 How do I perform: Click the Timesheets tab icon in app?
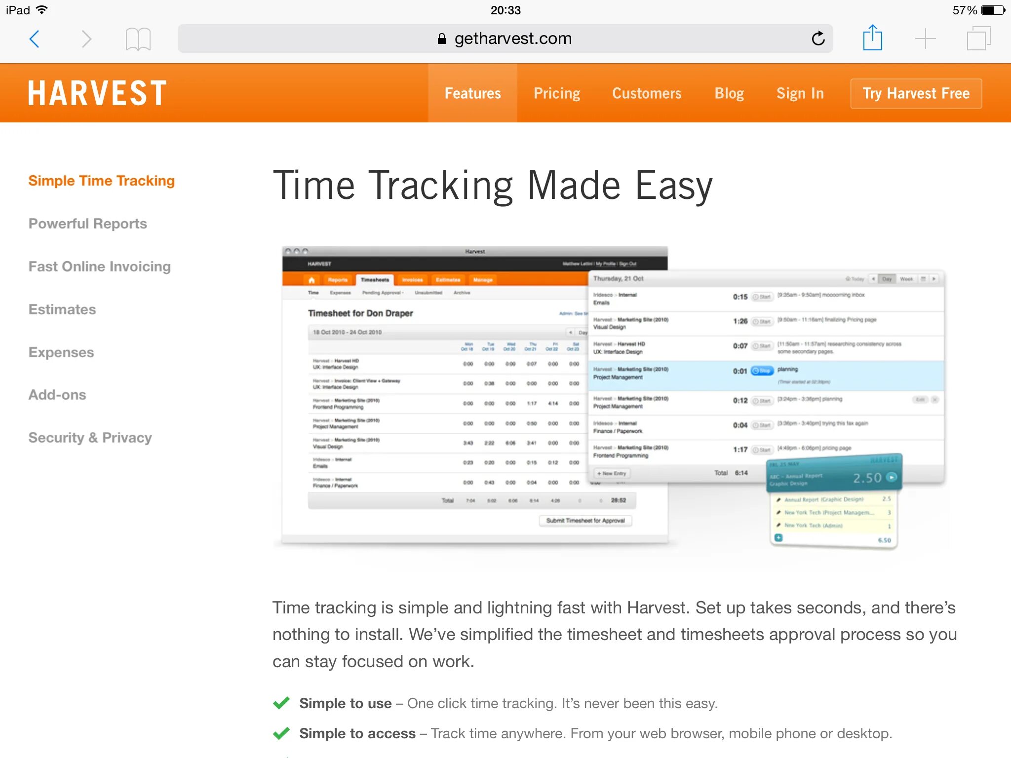(x=374, y=279)
